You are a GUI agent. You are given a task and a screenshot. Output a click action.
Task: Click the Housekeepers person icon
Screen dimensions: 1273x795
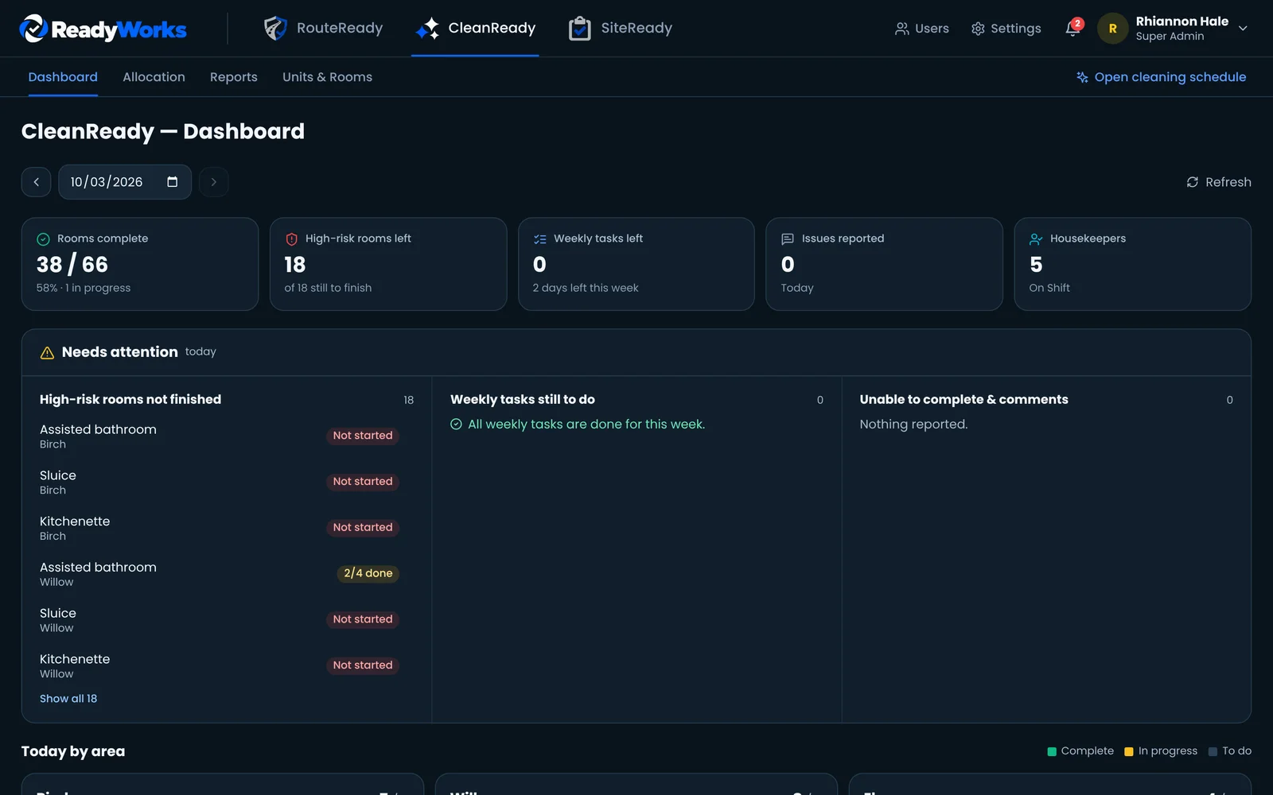[1036, 239]
